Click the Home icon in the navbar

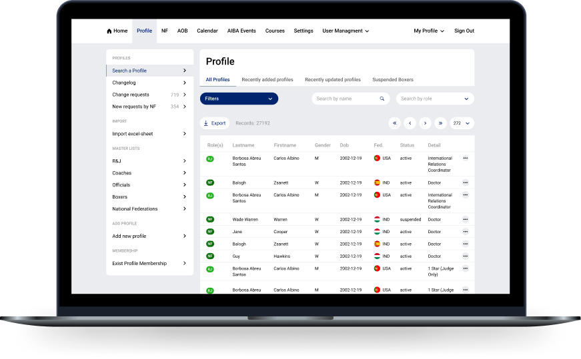(109, 31)
